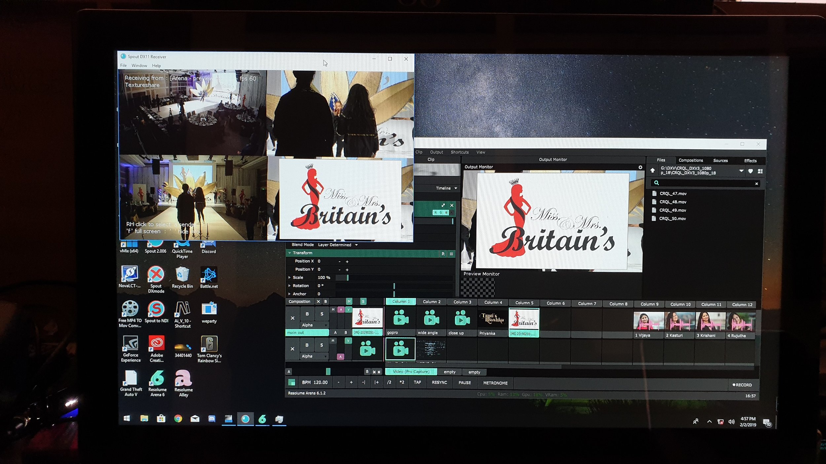The width and height of the screenshot is (826, 464).
Task: Trigger the wide angle capture clip
Action: (x=431, y=319)
